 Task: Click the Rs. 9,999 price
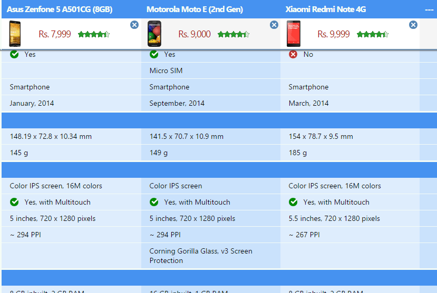pos(334,34)
